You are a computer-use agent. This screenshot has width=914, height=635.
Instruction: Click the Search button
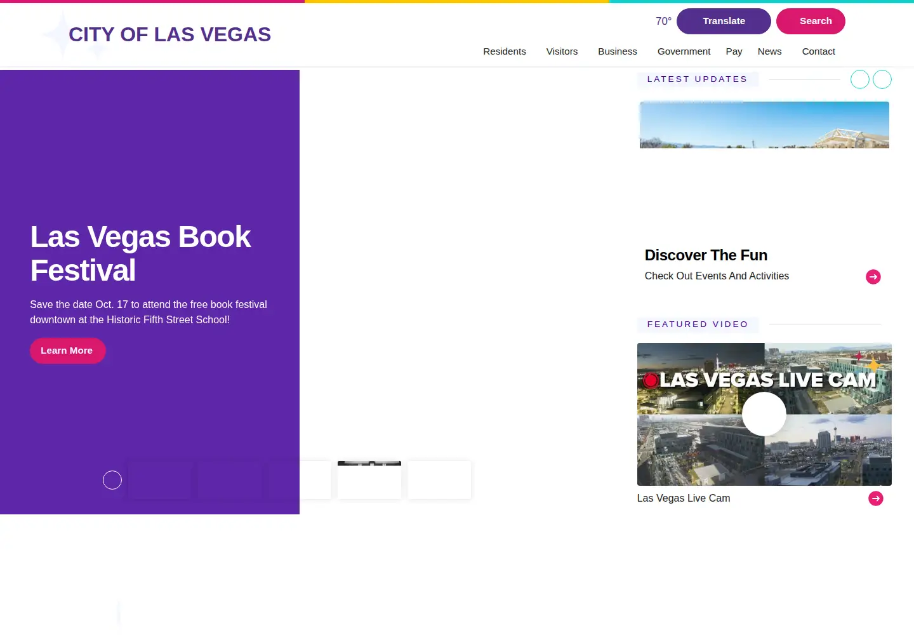point(811,21)
